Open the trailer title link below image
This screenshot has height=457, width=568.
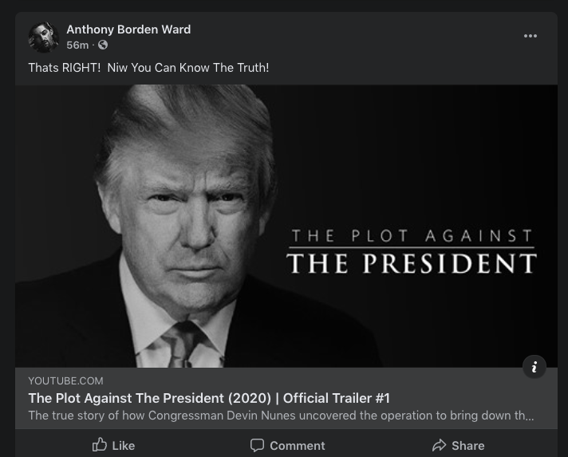[209, 398]
